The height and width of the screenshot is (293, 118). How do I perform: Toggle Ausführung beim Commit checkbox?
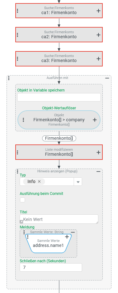coord(22,200)
